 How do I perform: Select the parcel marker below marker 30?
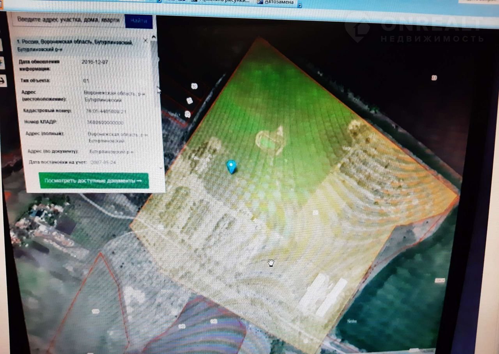[189, 101]
